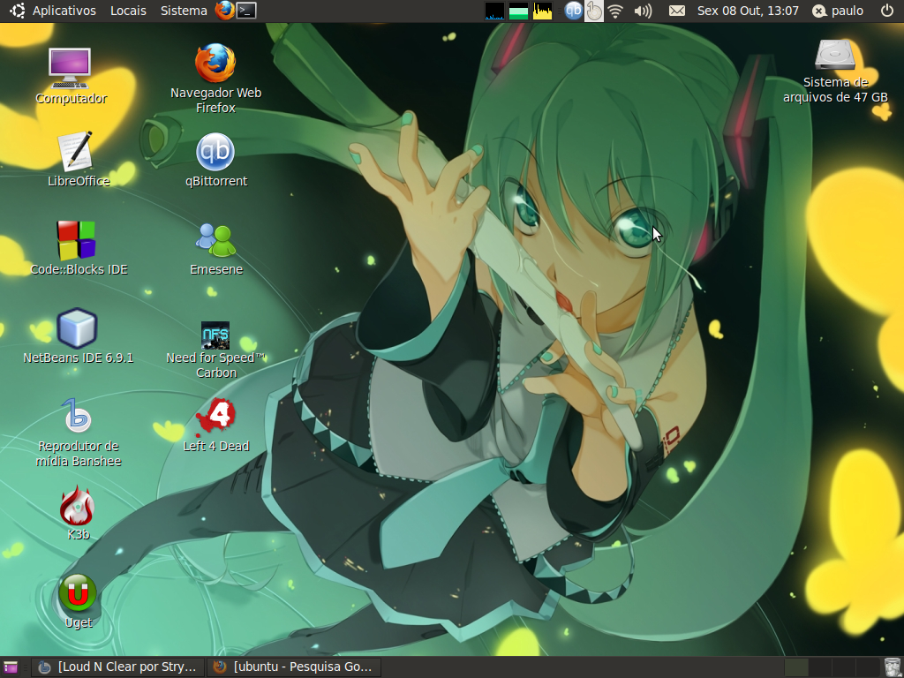Launch the Uget download manager icon

click(78, 593)
